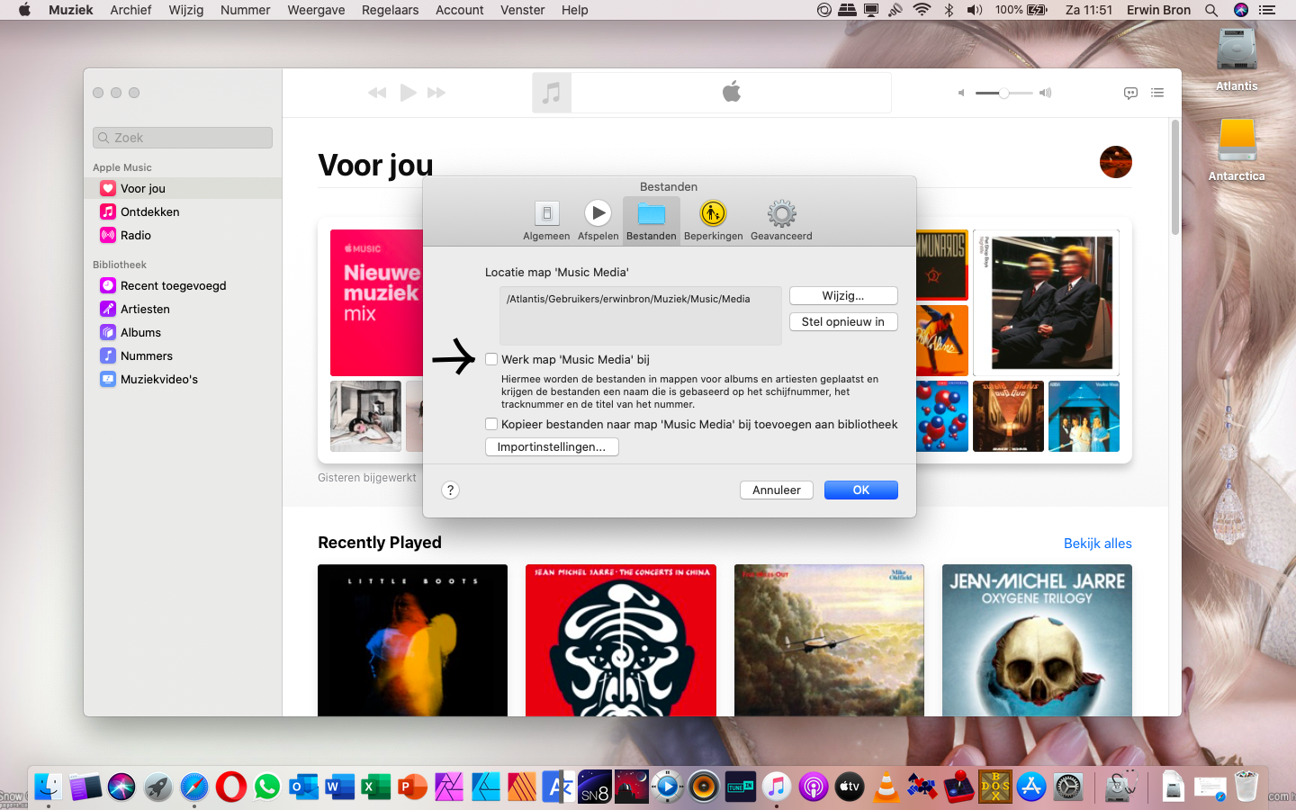Click the Zoek search field
This screenshot has height=810, width=1296.
point(183,138)
